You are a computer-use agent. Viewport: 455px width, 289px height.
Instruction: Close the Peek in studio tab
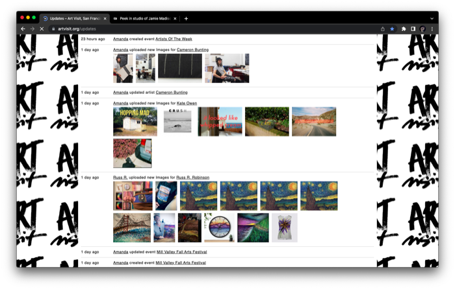tap(175, 19)
